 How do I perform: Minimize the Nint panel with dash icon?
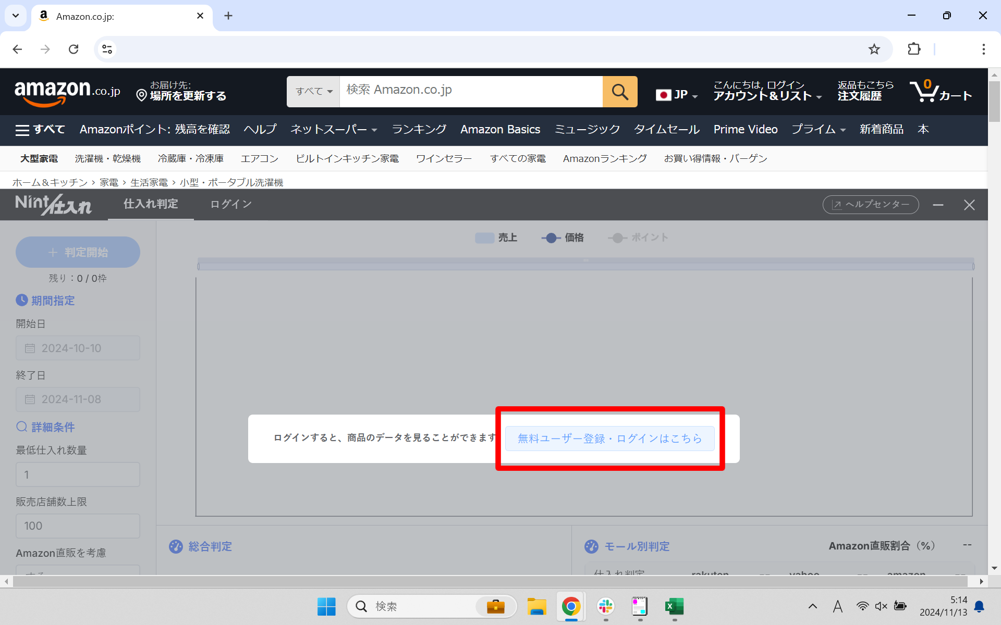[938, 205]
